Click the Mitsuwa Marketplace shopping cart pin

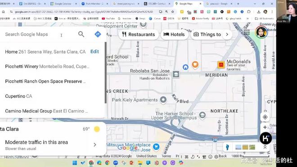(x=156, y=147)
